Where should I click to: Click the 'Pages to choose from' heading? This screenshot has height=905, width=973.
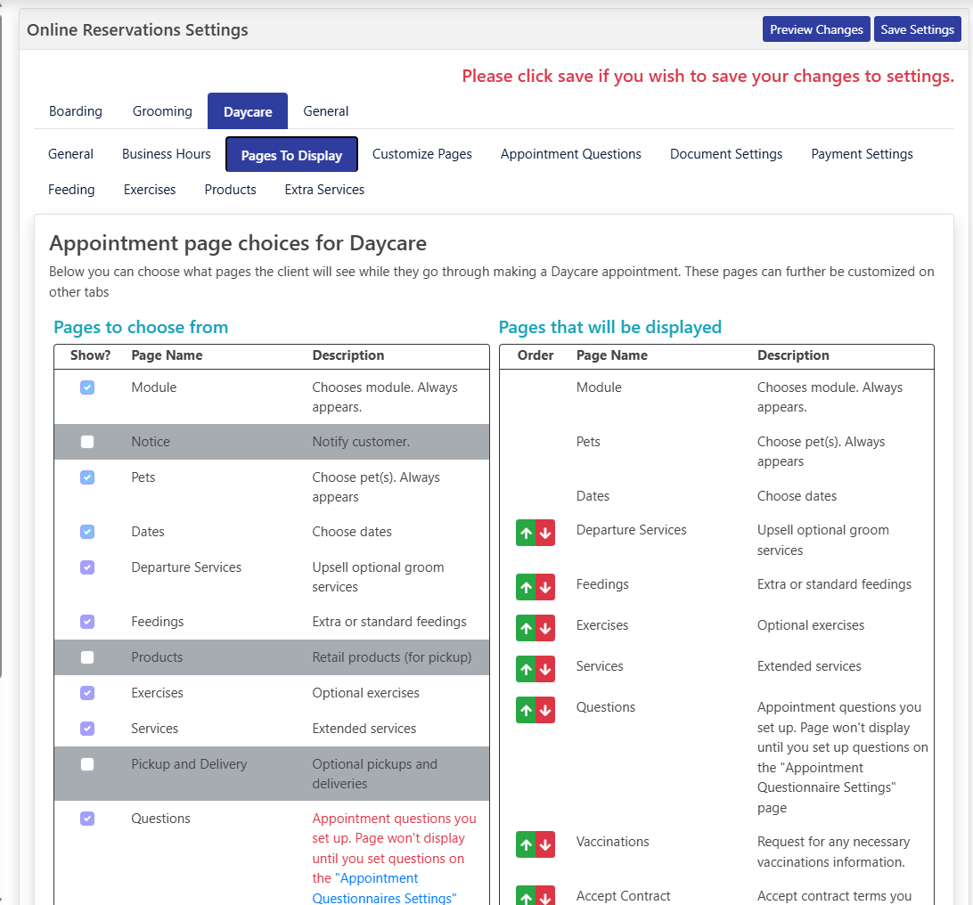(141, 328)
